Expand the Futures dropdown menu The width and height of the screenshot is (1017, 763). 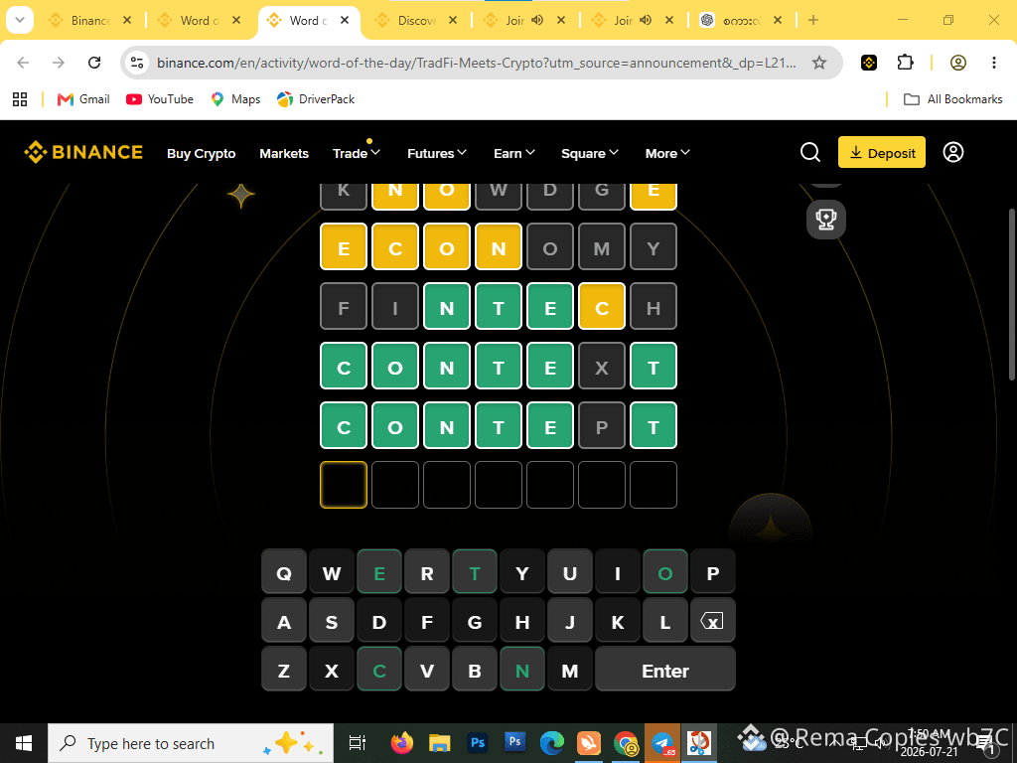click(437, 153)
